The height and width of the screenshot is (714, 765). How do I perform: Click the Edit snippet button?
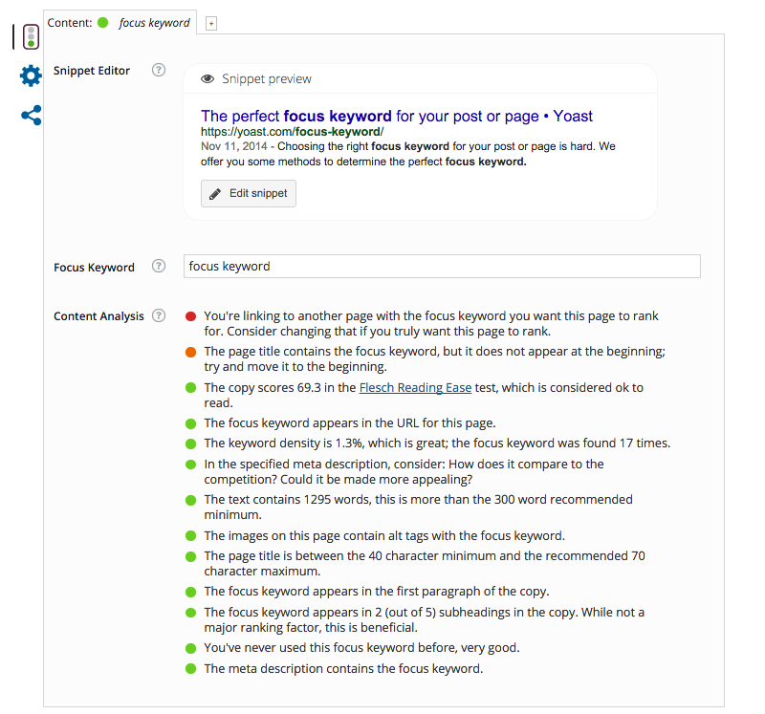[248, 192]
